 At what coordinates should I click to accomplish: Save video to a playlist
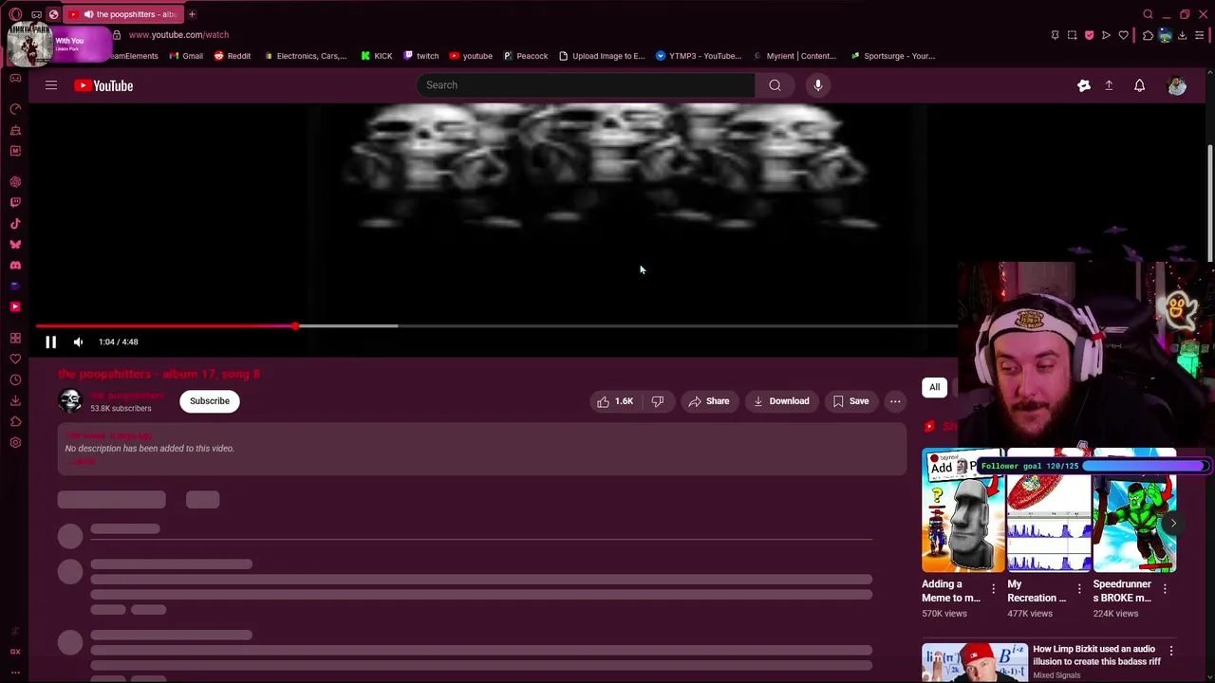click(x=850, y=401)
